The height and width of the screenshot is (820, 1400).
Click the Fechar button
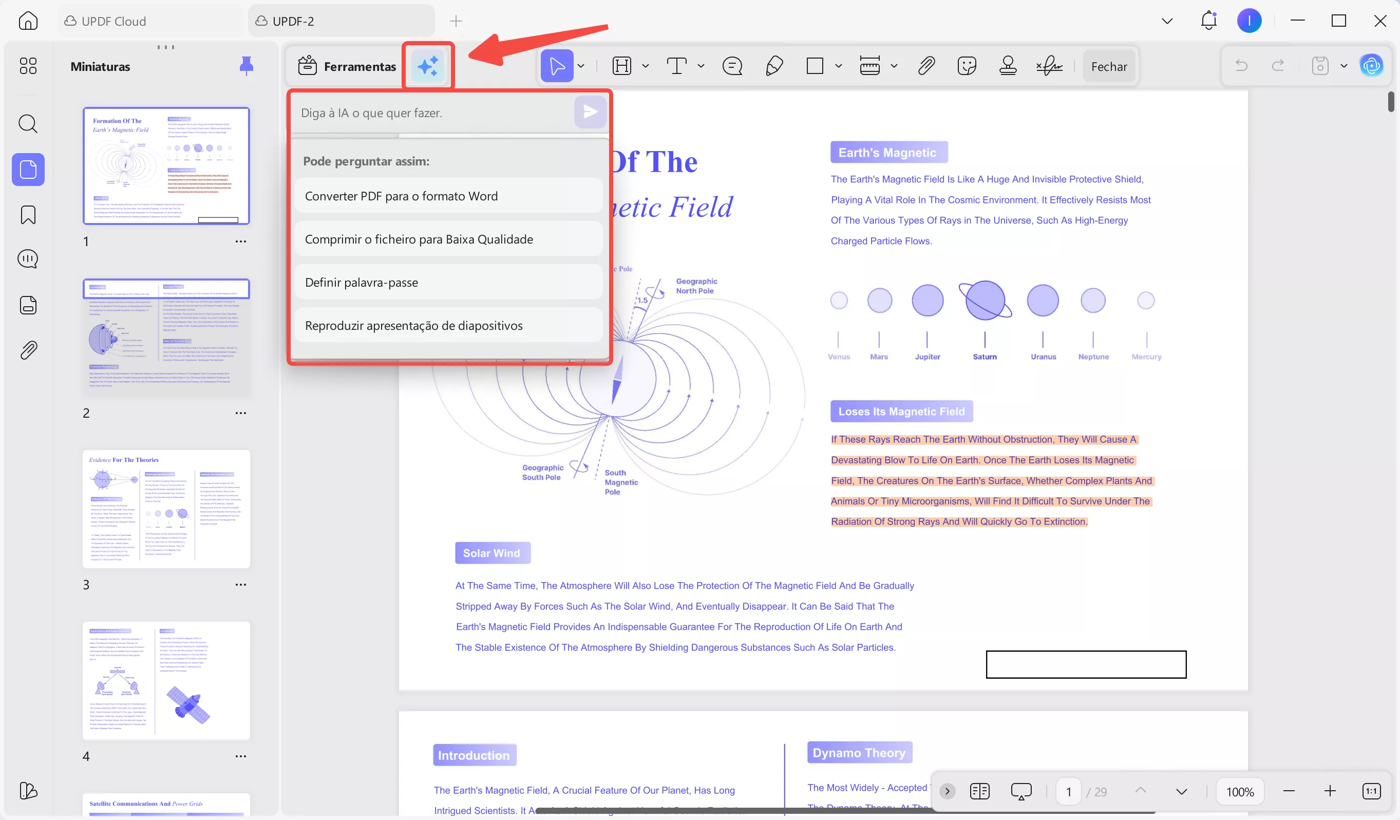tap(1109, 67)
